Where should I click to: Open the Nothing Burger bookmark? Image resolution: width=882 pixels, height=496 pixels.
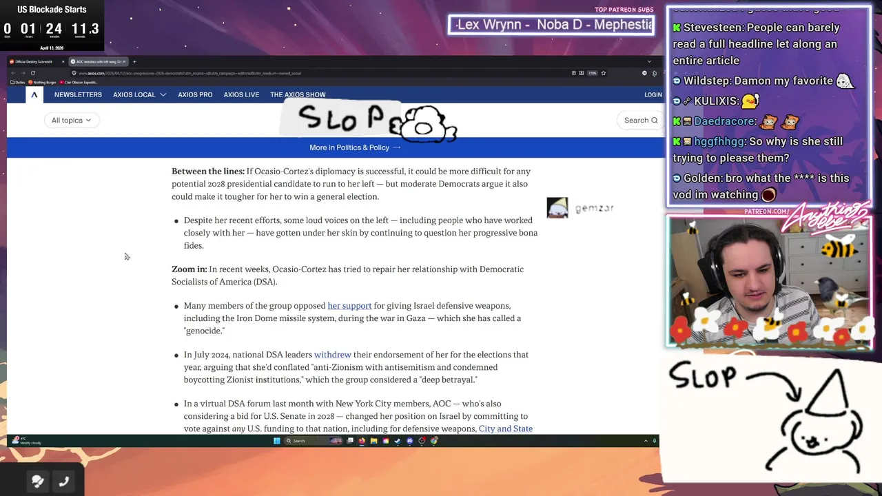coord(42,82)
